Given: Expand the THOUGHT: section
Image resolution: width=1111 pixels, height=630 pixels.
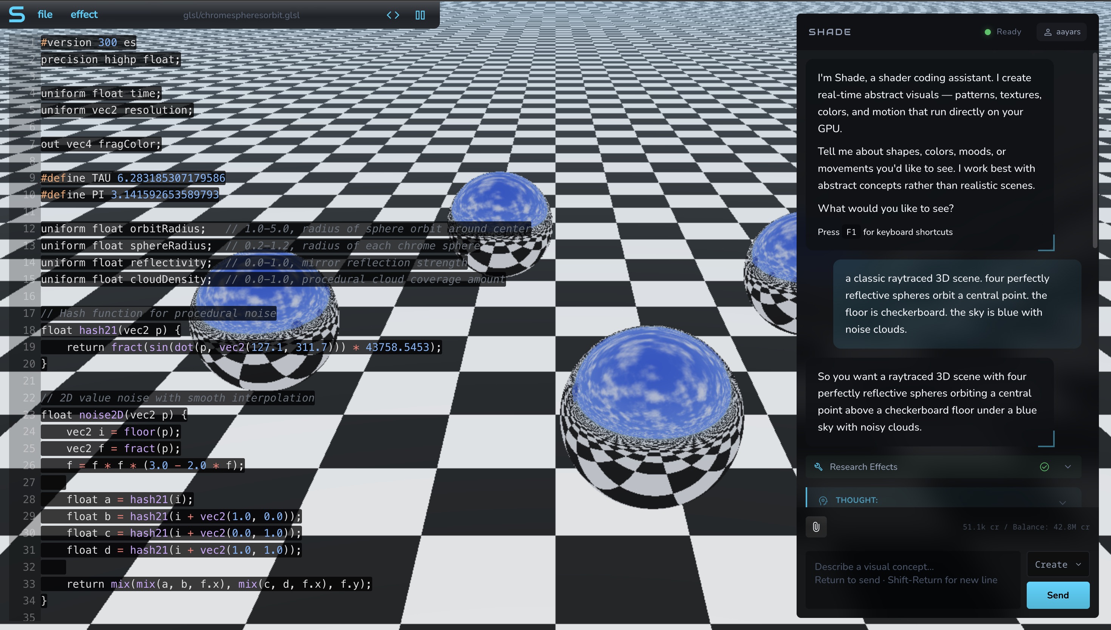Looking at the screenshot, I should (1063, 502).
